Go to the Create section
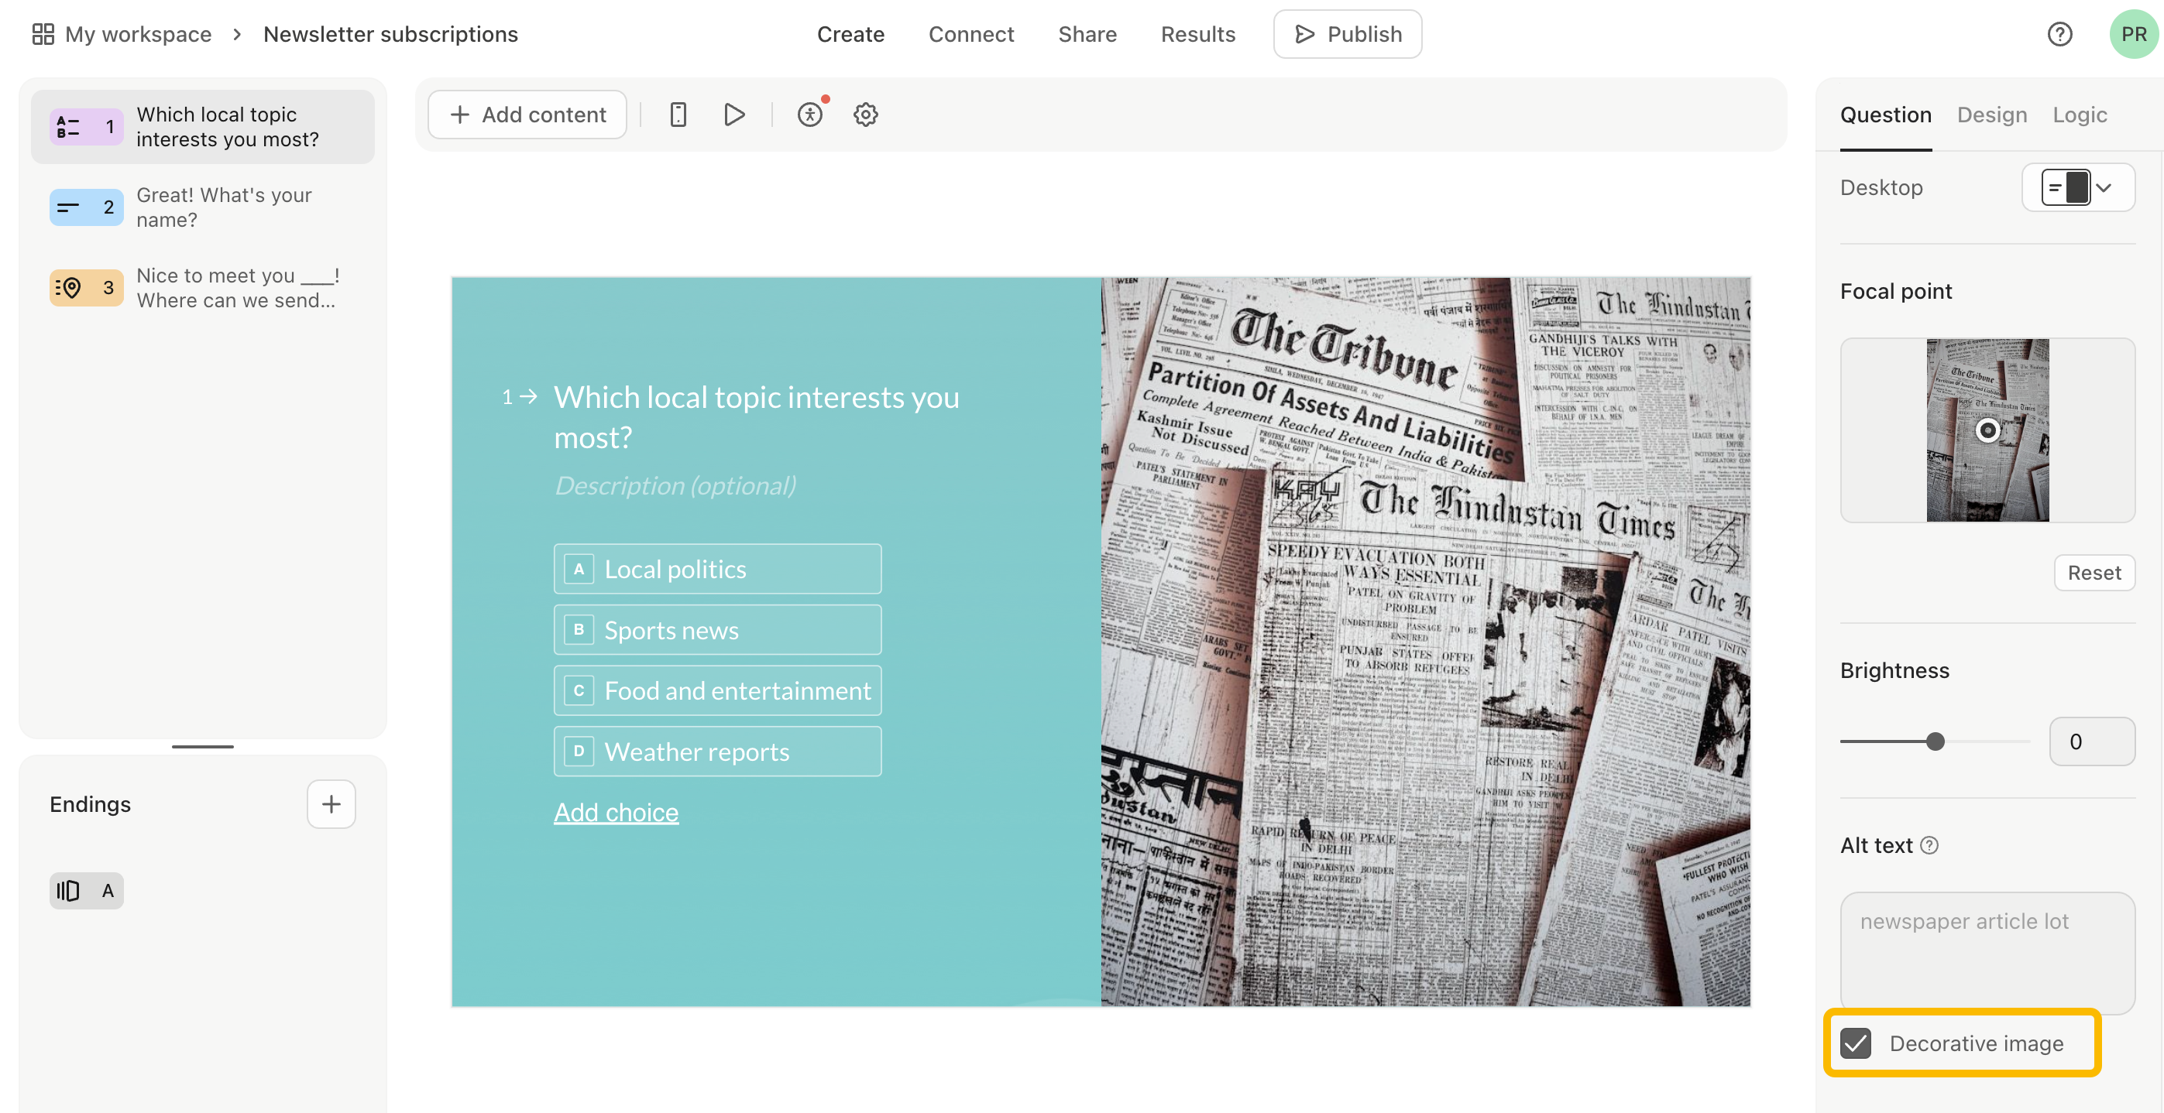Image resolution: width=2164 pixels, height=1113 pixels. (x=850, y=34)
